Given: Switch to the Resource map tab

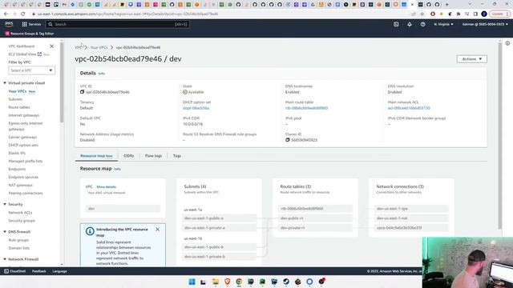Looking at the screenshot, I should coord(96,156).
